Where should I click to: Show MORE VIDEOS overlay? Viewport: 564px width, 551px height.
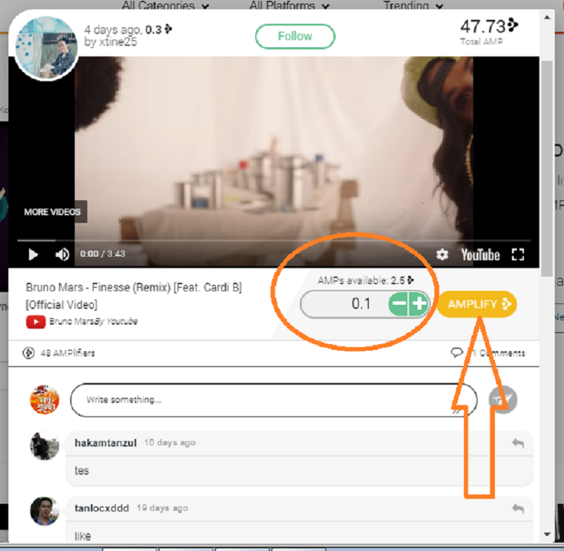[52, 212]
